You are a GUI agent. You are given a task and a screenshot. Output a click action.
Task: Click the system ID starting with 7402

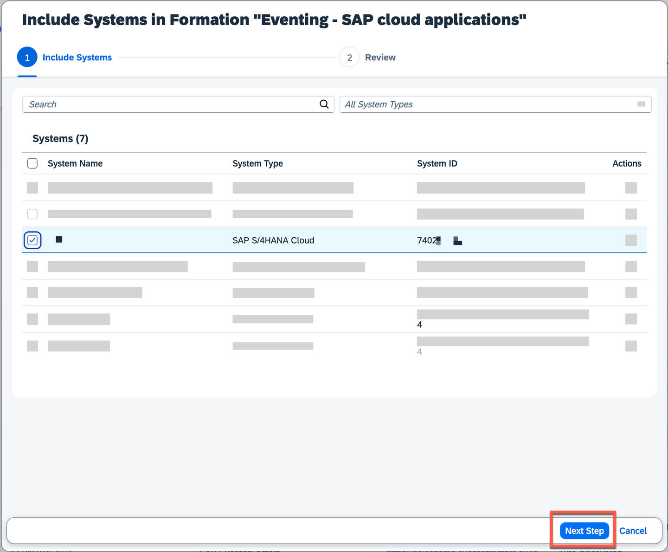coord(439,240)
